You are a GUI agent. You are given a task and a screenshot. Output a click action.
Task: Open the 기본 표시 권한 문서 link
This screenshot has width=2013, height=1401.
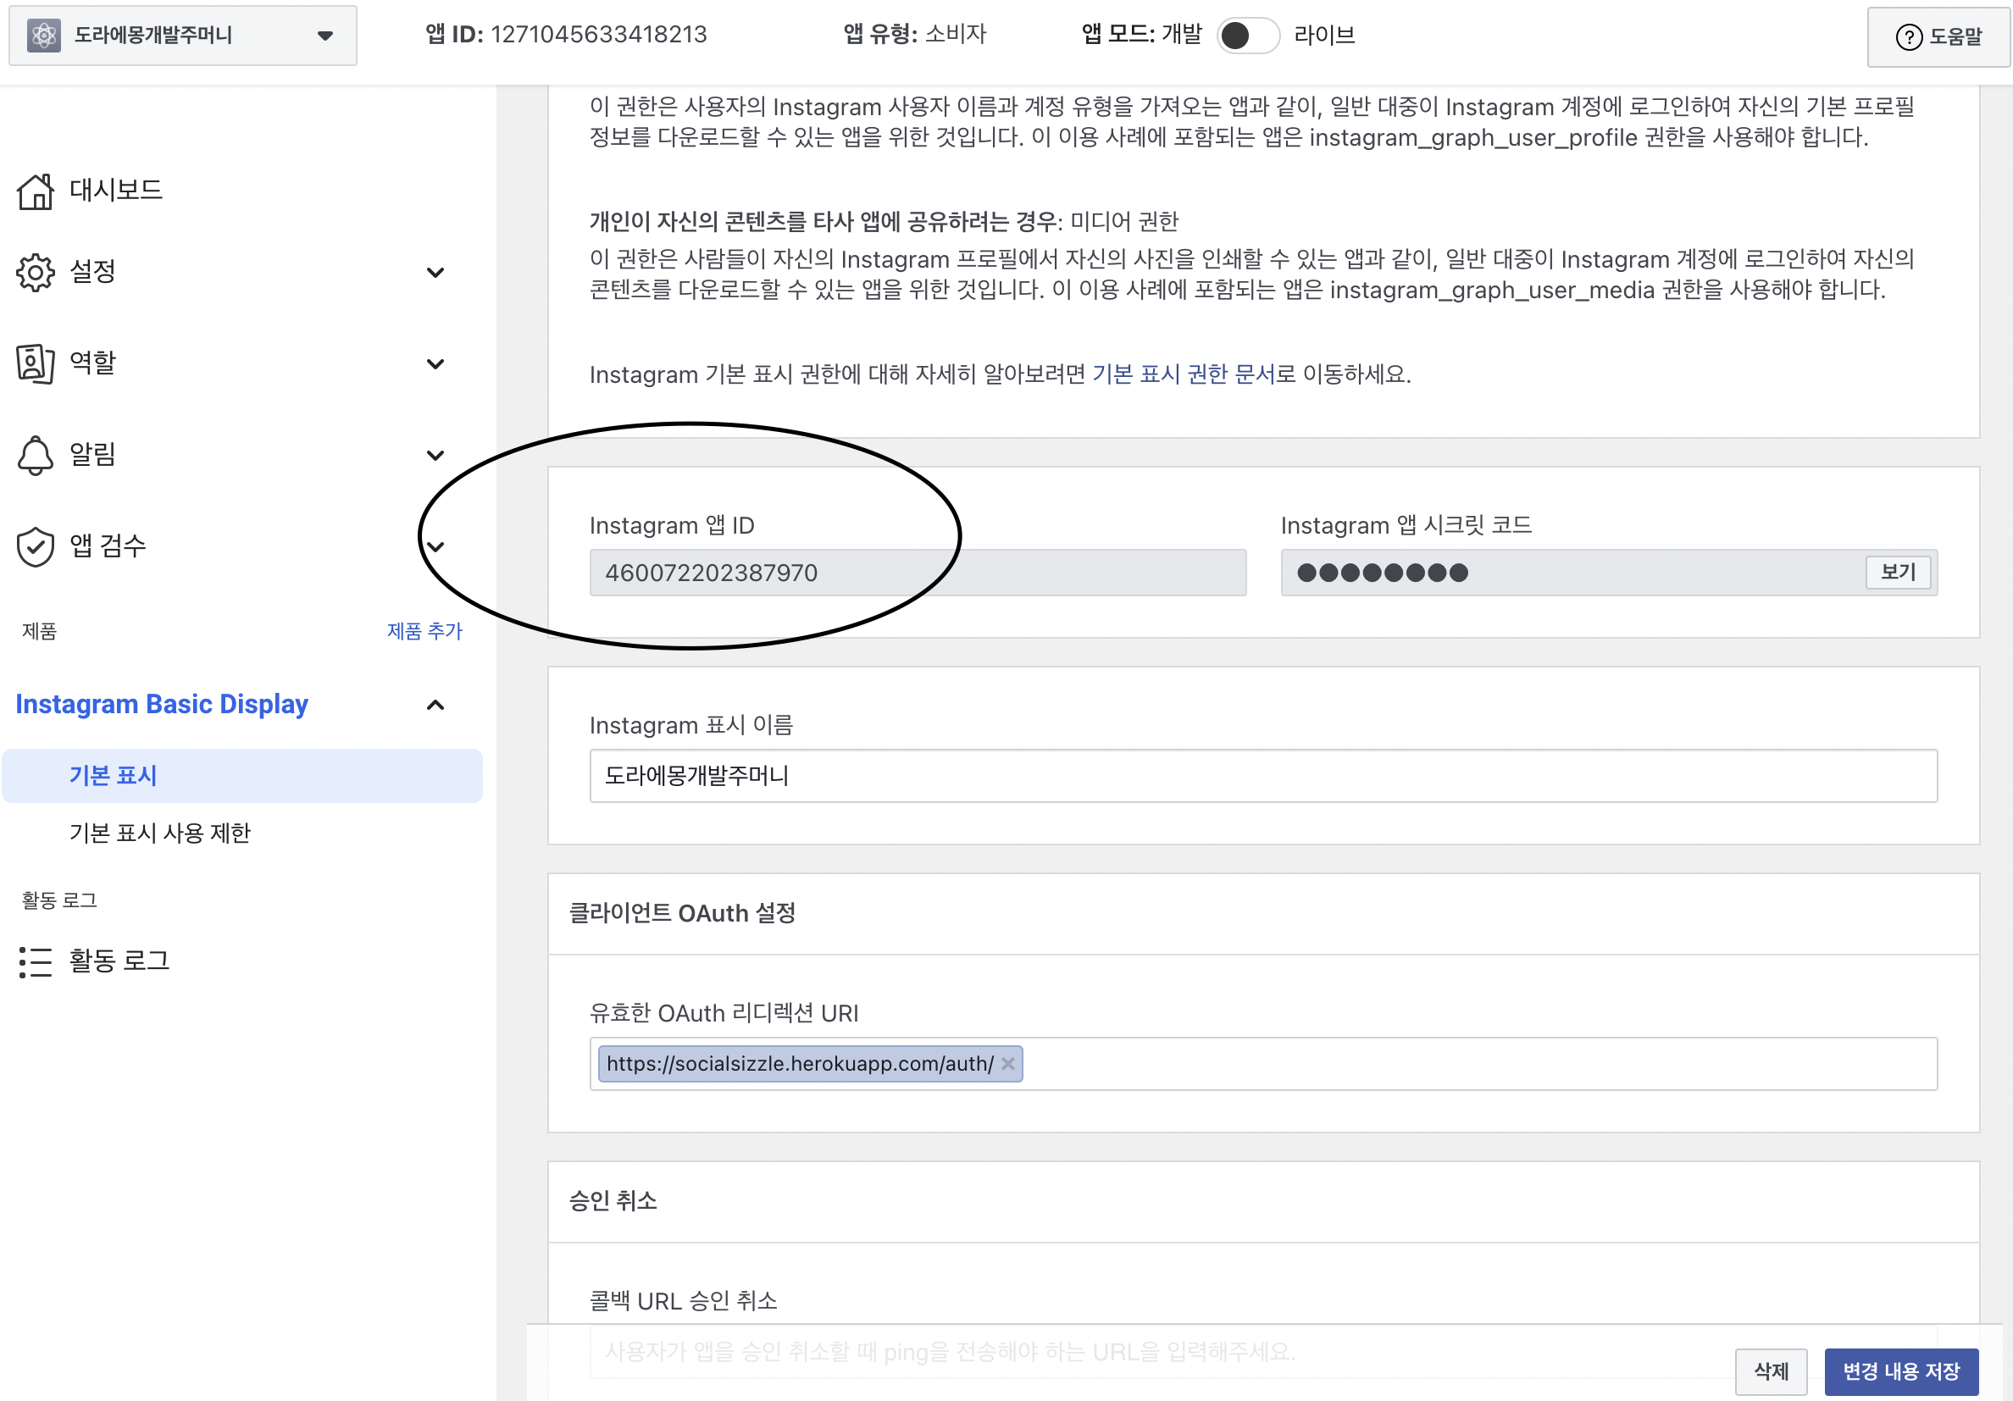(1183, 374)
